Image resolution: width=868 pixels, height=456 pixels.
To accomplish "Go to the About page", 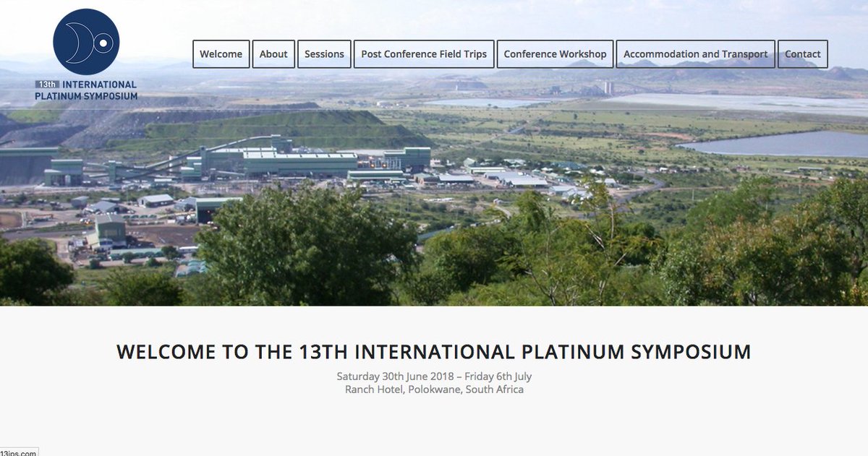I will 273,54.
